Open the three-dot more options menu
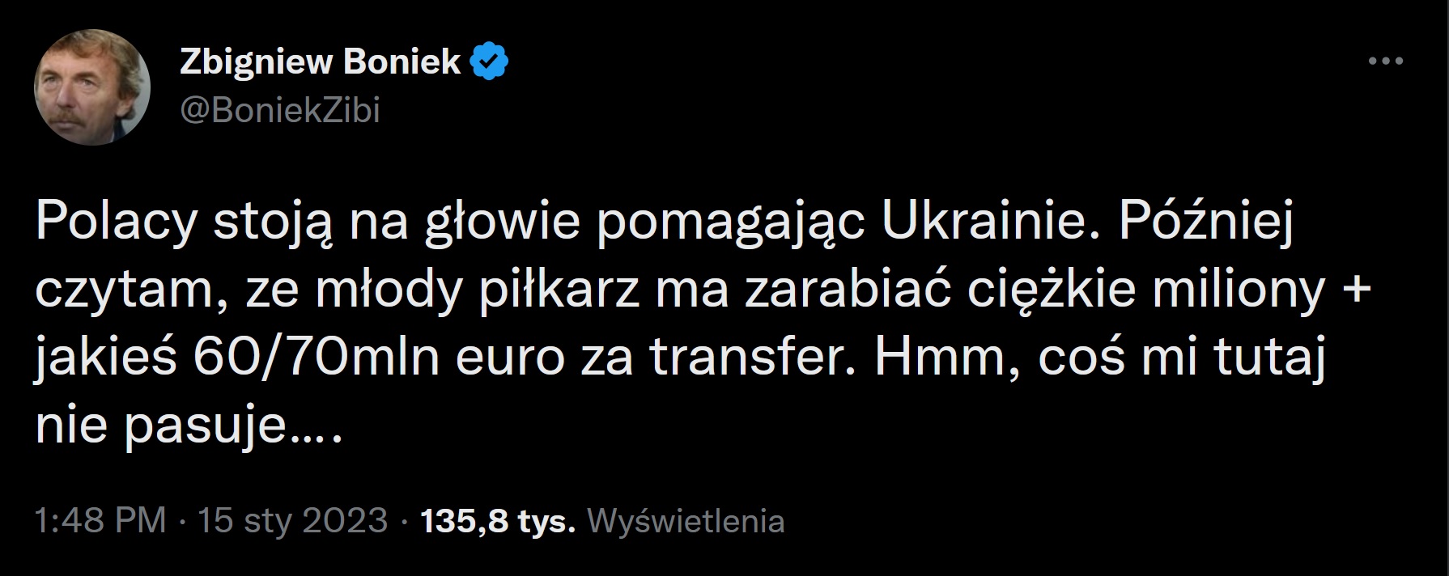This screenshot has height=576, width=1449. click(x=1385, y=61)
